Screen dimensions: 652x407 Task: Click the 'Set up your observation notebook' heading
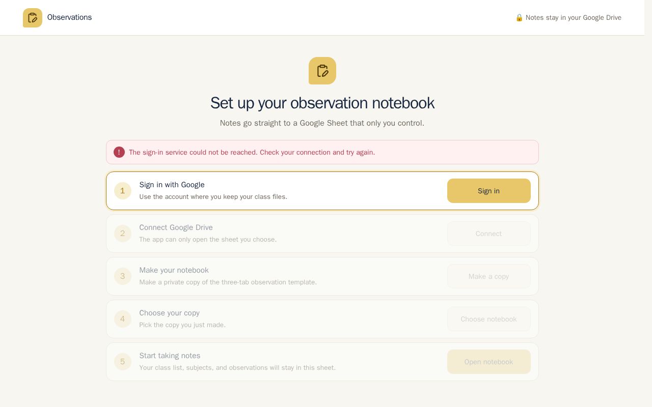point(322,103)
